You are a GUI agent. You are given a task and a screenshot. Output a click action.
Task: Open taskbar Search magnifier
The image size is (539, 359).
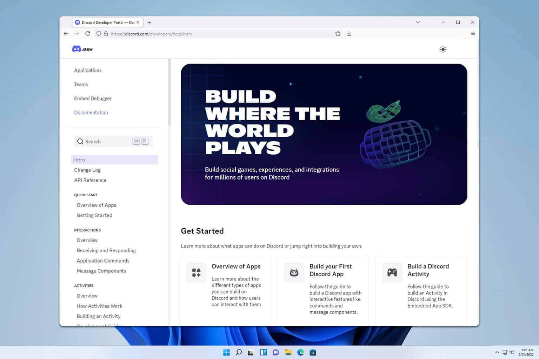239,352
